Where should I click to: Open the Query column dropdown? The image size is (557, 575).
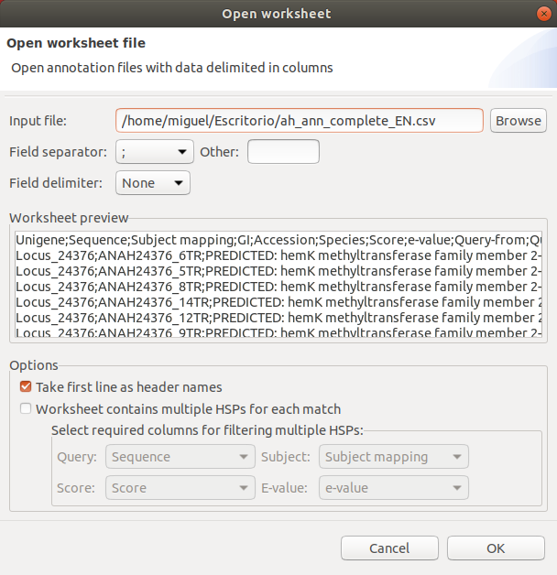coord(180,457)
